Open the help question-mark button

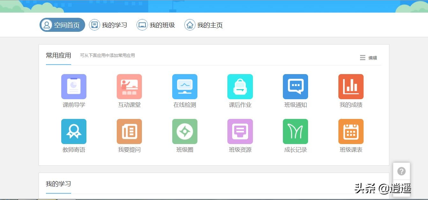point(401,171)
